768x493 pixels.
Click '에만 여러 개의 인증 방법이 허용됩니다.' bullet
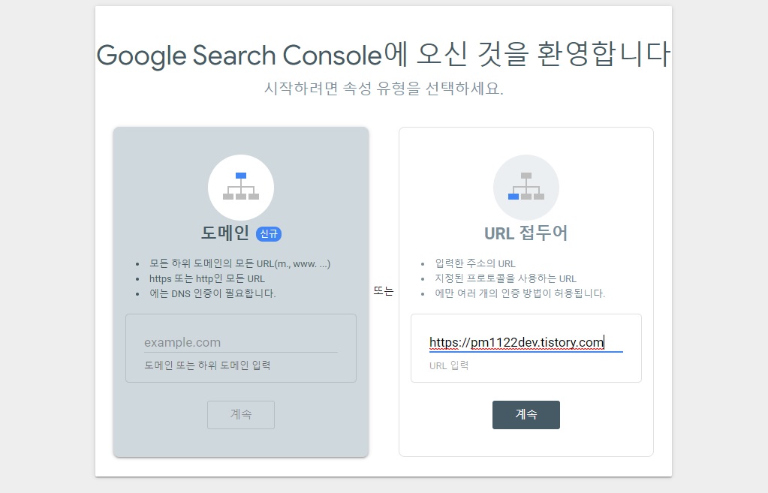520,293
